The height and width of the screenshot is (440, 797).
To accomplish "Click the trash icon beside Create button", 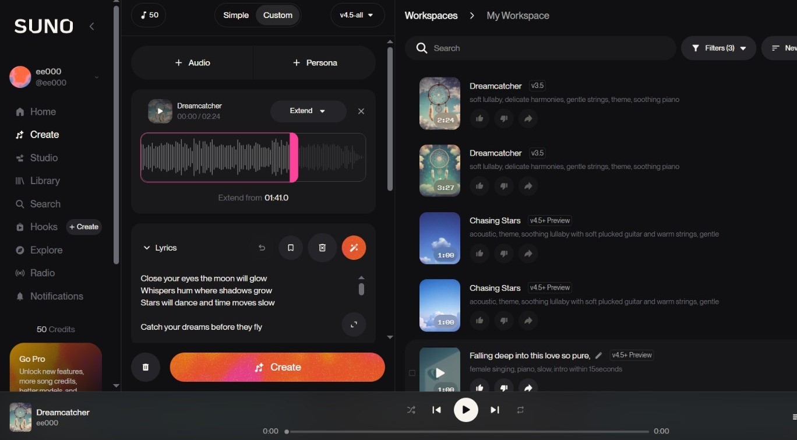I will pos(146,367).
